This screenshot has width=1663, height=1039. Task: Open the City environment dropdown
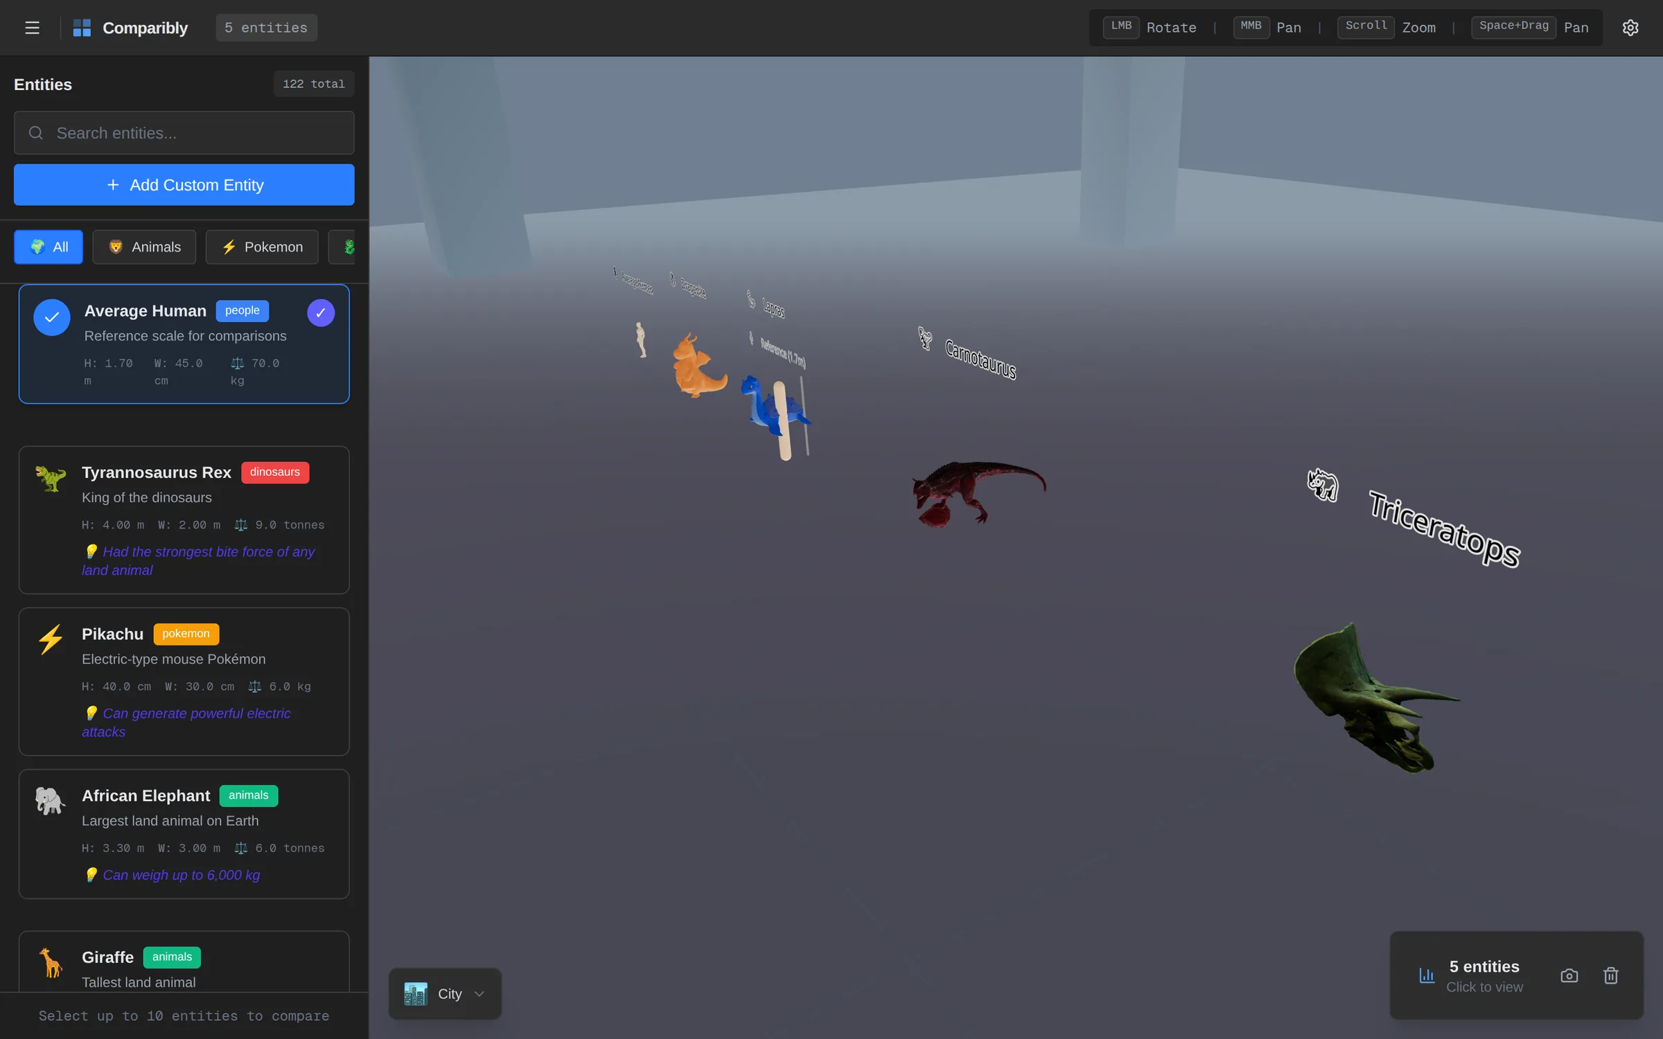445,994
